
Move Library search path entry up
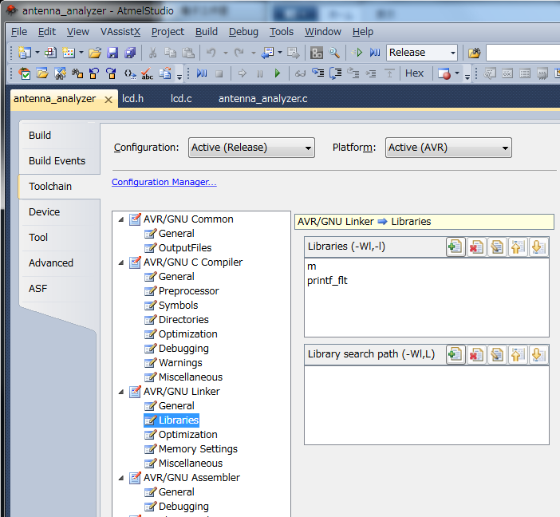click(518, 355)
